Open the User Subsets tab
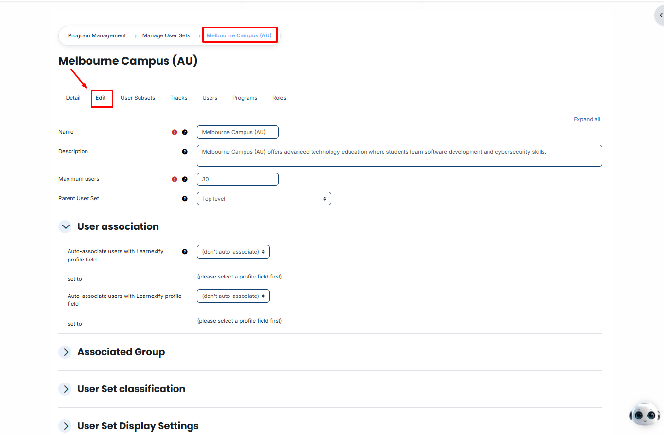Viewport: 664px width, 435px height. click(x=138, y=98)
